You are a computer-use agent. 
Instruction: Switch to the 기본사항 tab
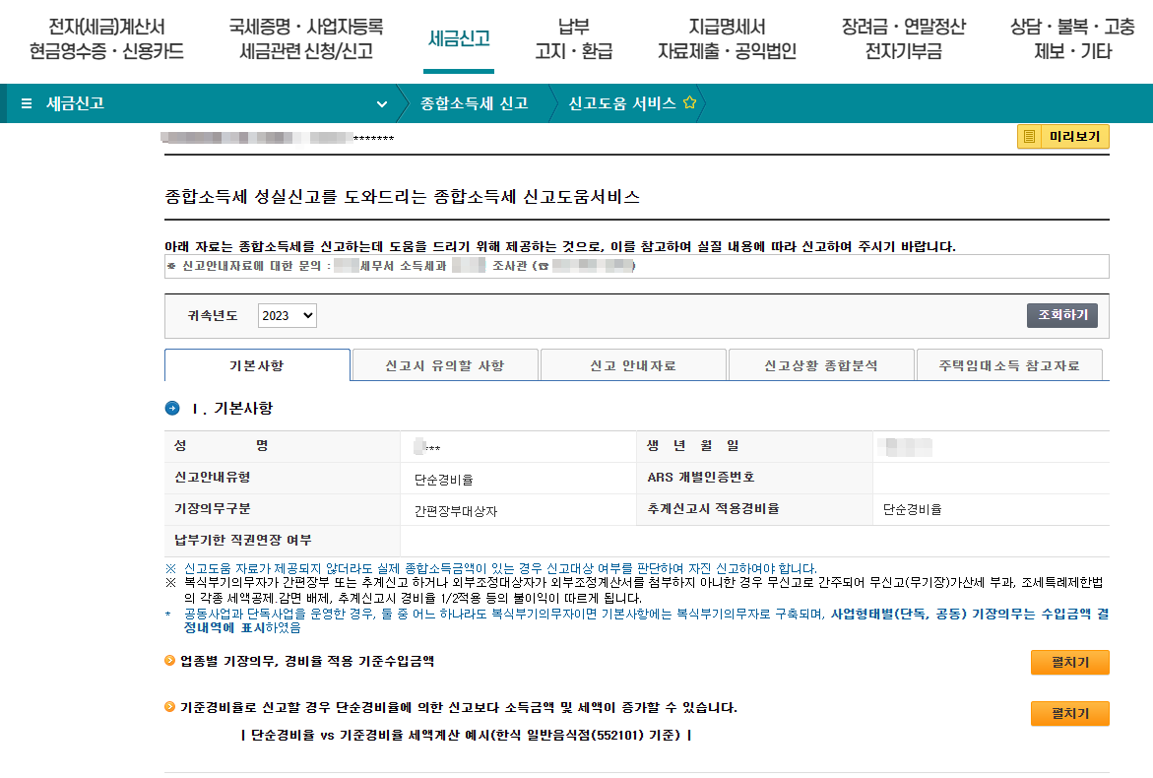tap(256, 363)
